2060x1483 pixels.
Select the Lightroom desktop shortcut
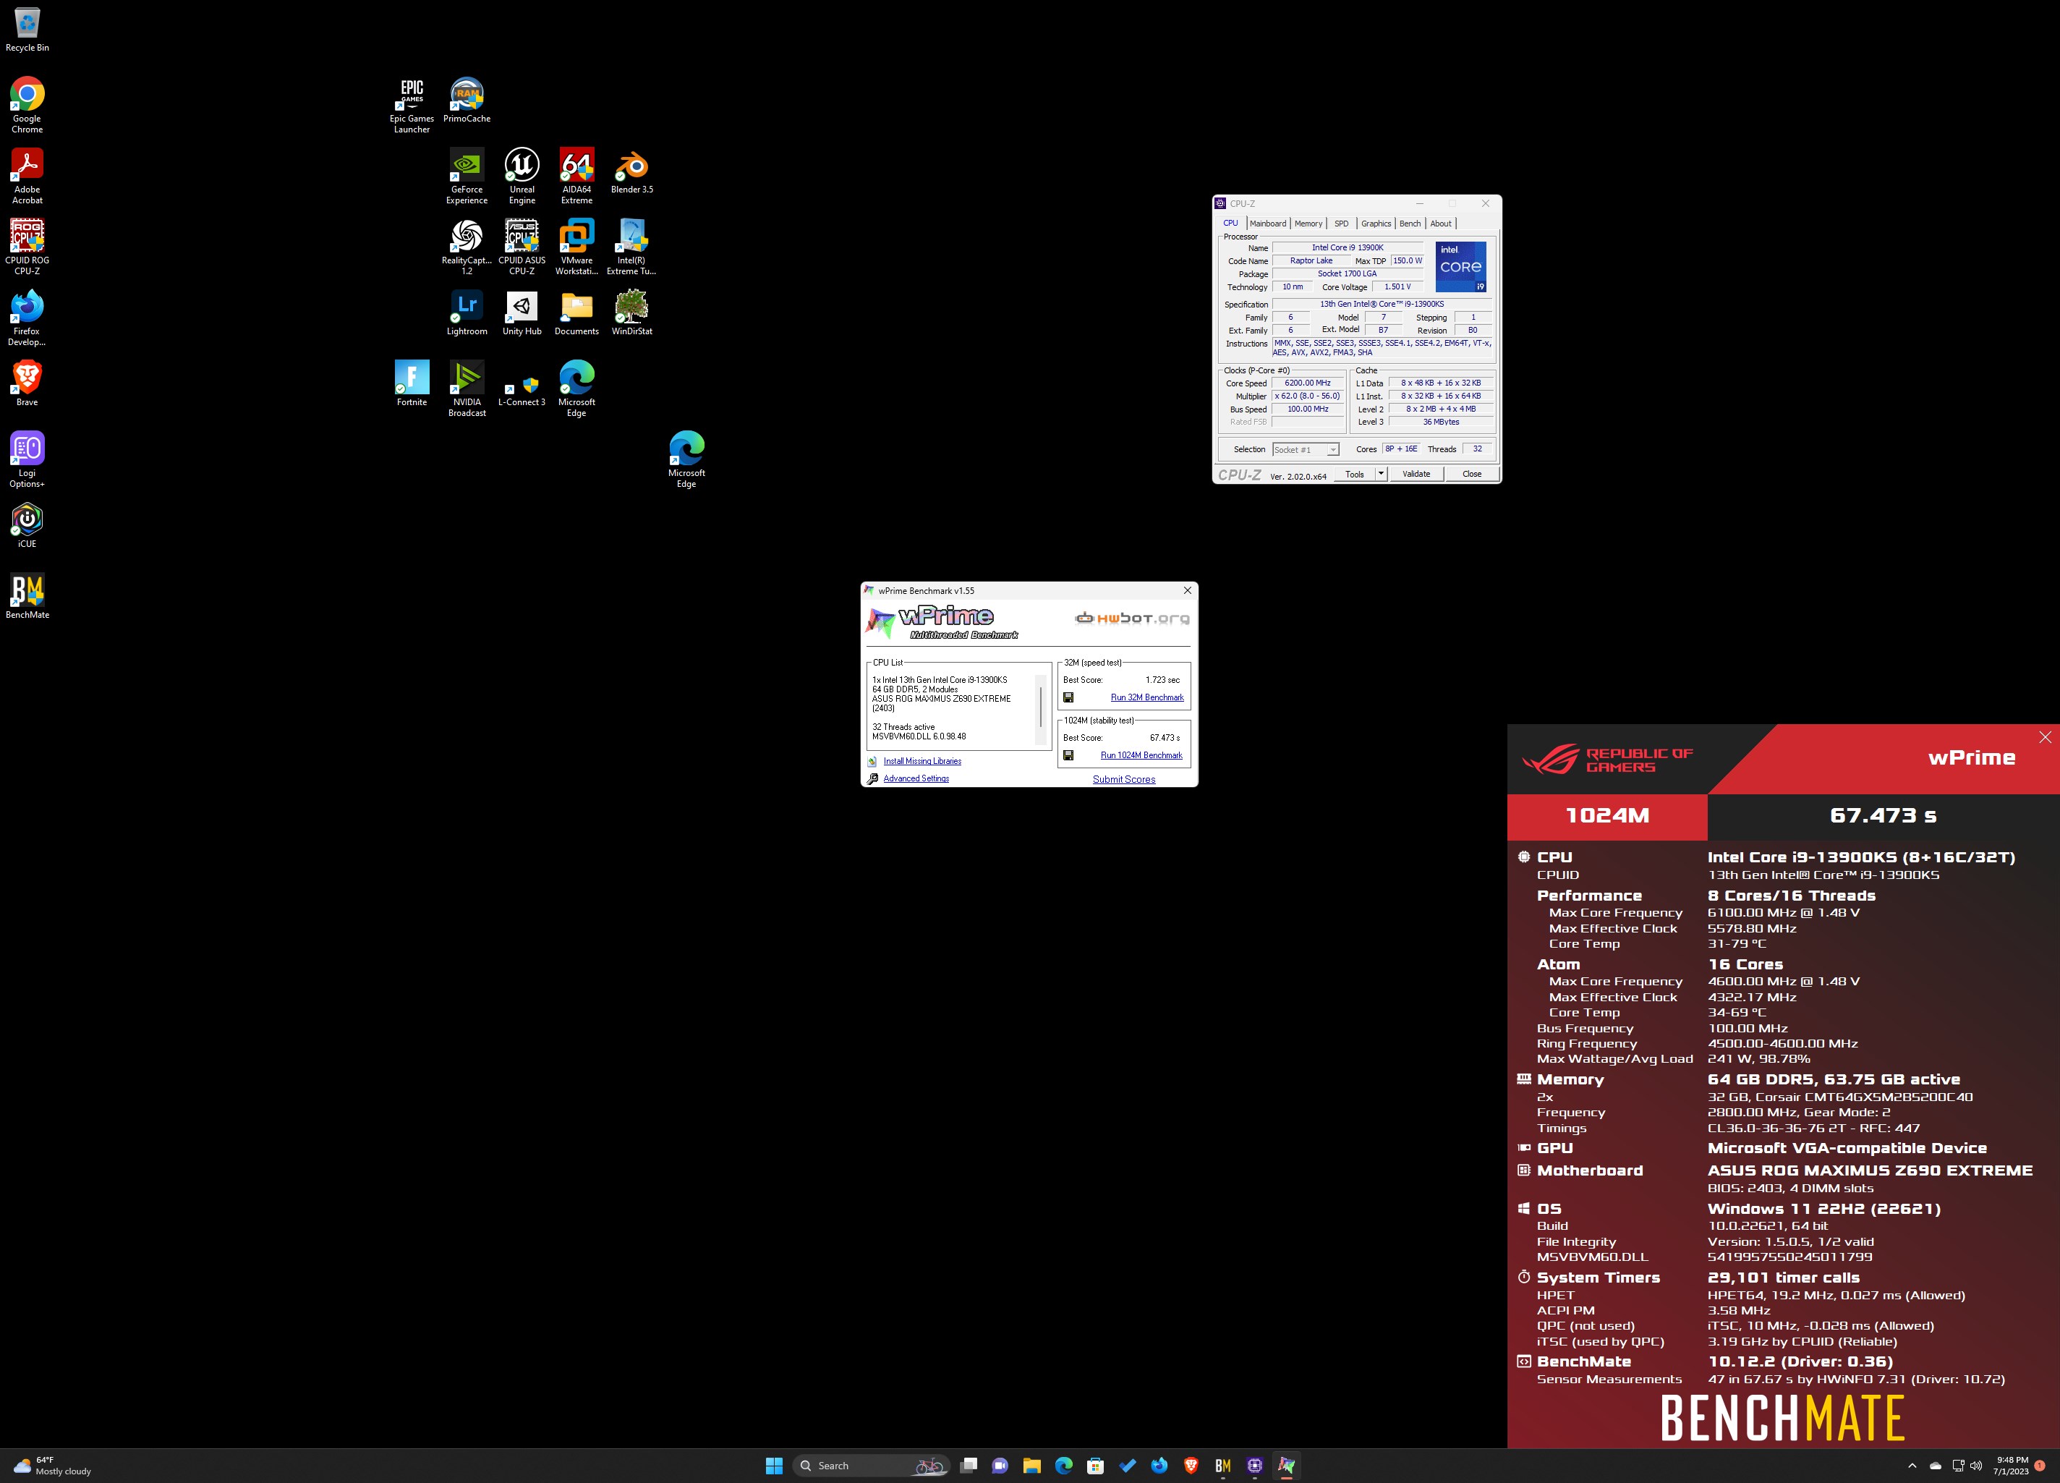pyautogui.click(x=467, y=313)
